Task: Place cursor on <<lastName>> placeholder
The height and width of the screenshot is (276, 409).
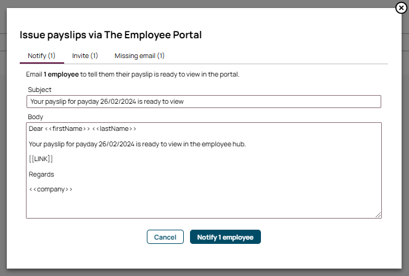Action: click(x=114, y=128)
